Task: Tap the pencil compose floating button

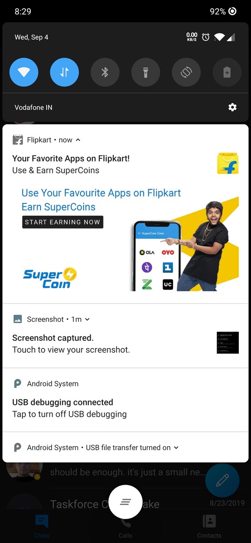Action: pos(222,481)
